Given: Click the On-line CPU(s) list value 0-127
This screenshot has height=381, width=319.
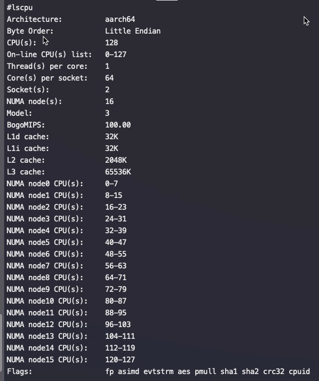Looking at the screenshot, I should 116,54.
